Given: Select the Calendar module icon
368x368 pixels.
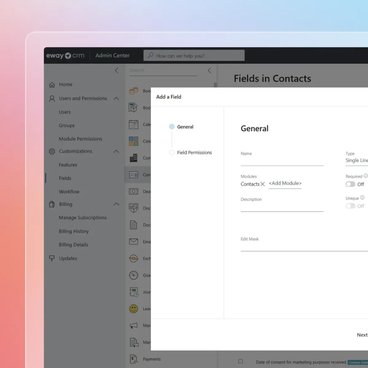Looking at the screenshot, I should (x=134, y=124).
